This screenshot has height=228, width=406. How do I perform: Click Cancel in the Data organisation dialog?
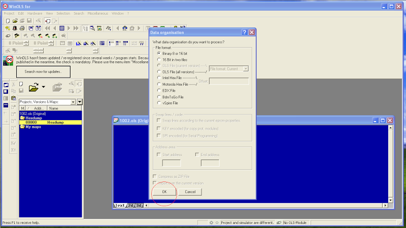tap(190, 192)
